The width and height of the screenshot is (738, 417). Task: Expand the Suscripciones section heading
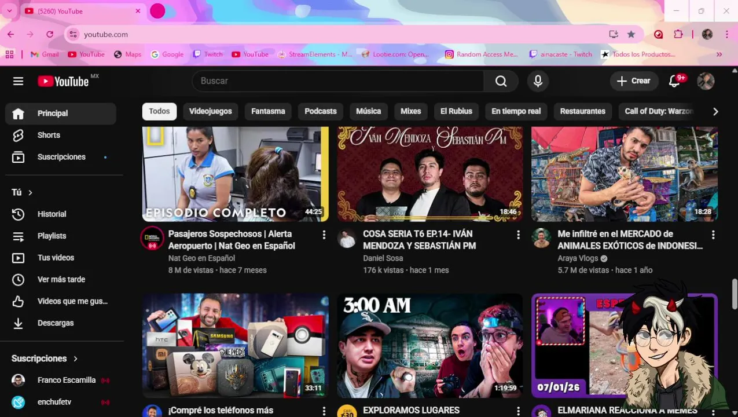45,359
